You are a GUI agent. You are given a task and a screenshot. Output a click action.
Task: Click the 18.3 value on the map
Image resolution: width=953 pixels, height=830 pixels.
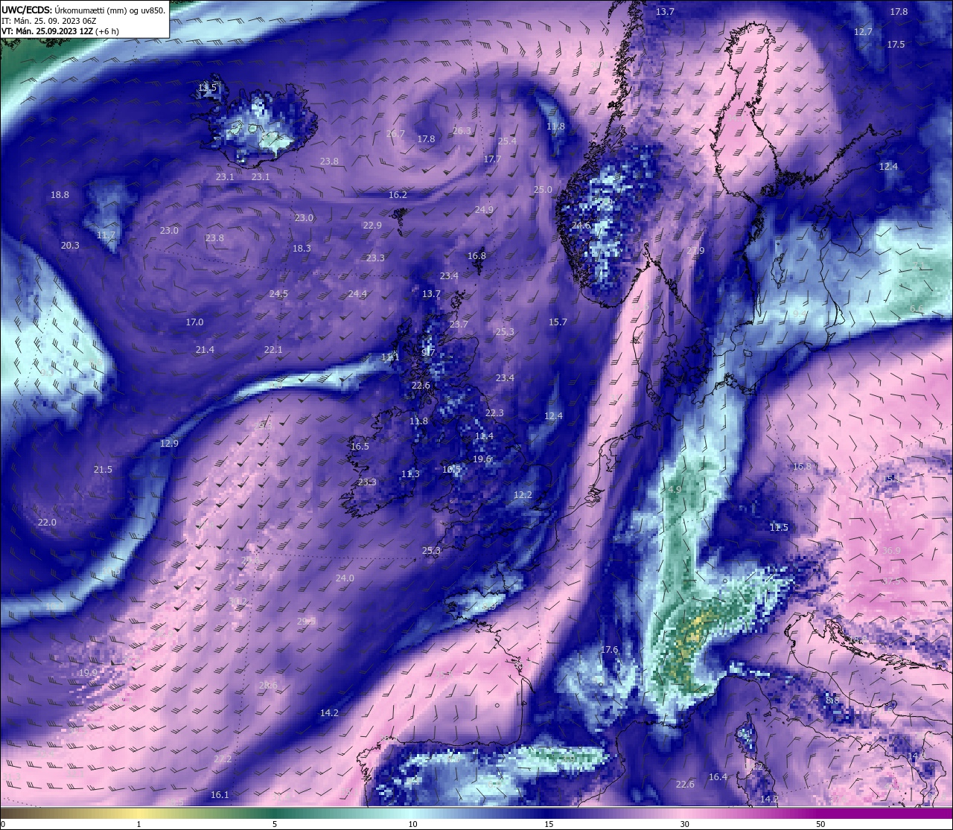pyautogui.click(x=302, y=249)
